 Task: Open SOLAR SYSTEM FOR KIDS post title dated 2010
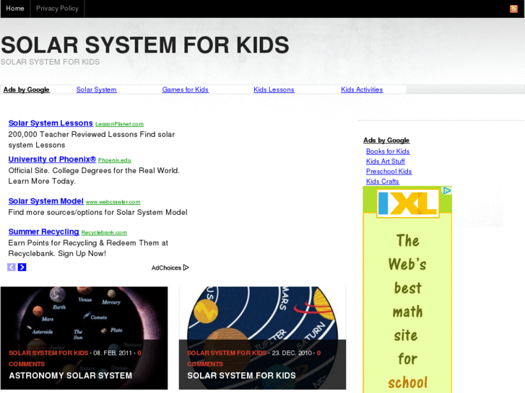pos(241,376)
